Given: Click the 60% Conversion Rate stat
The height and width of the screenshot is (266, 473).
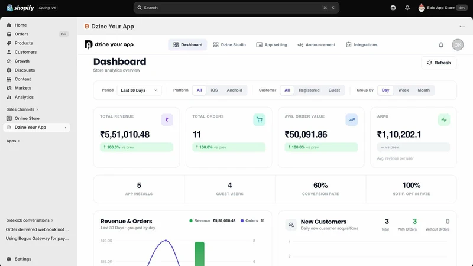Looking at the screenshot, I should 320,189.
